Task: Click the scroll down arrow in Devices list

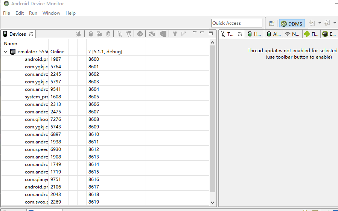Action: pyautogui.click(x=212, y=203)
